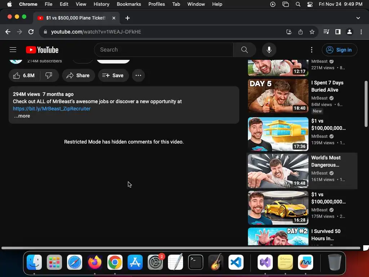
Task: Open Freeform from the dock
Action: click(x=306, y=262)
